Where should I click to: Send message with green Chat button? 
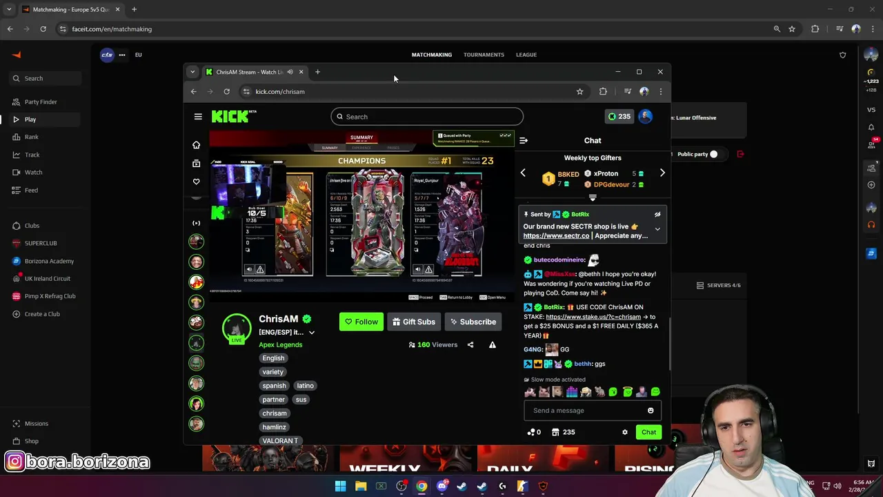(x=648, y=432)
